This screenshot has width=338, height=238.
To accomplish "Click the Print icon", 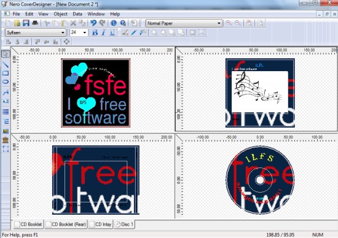I will tap(35, 23).
